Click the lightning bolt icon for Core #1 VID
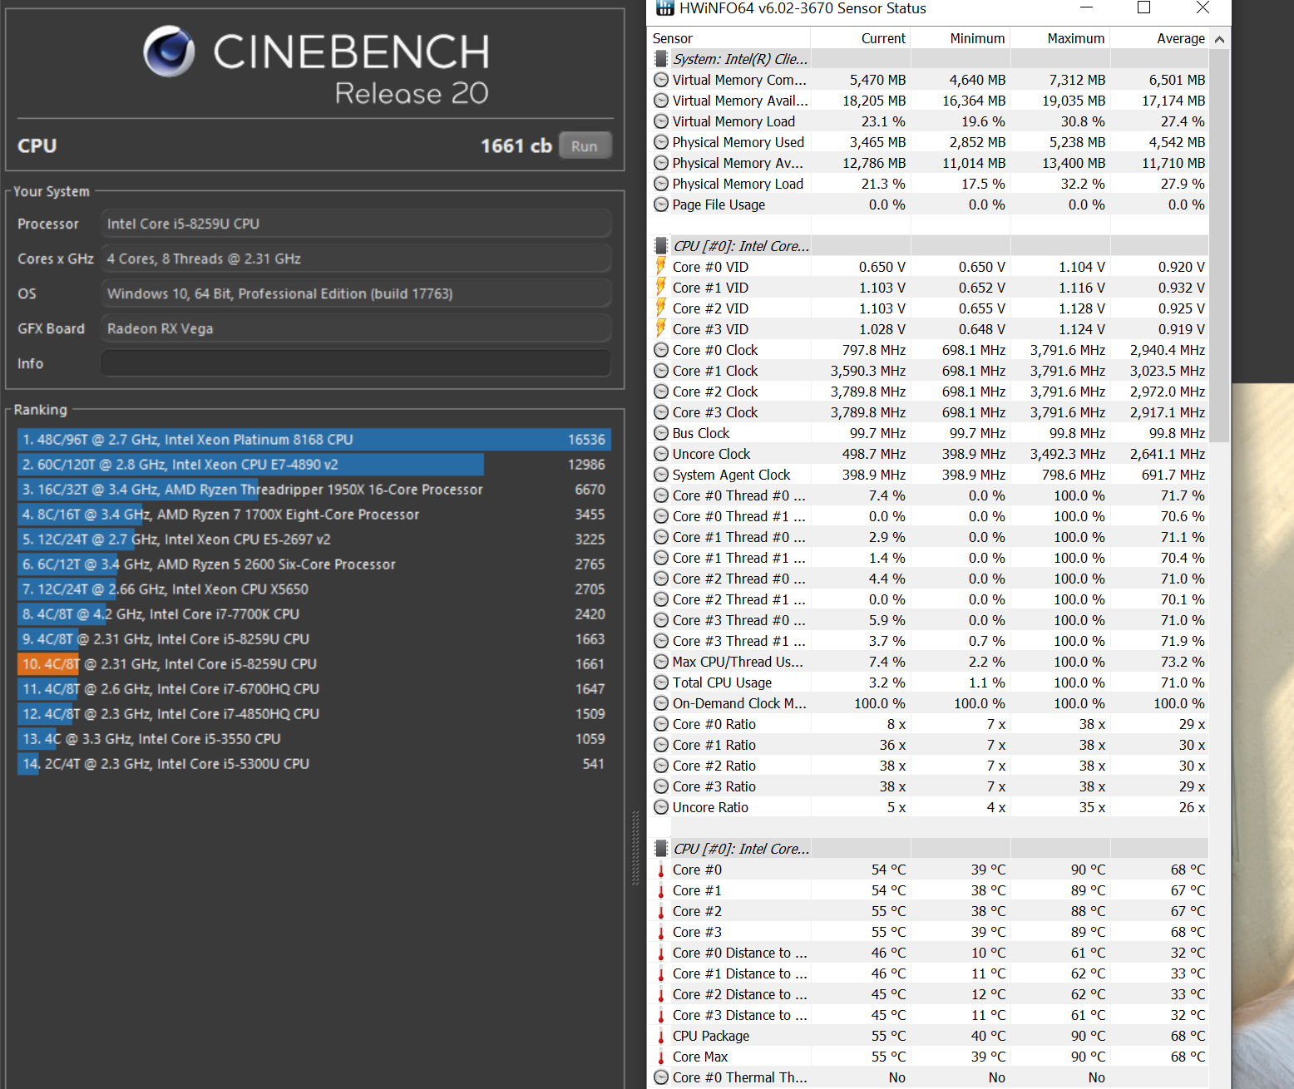This screenshot has height=1089, width=1294. 661,287
